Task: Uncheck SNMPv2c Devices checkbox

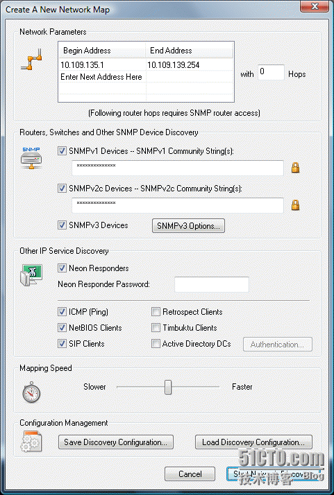Action: coord(62,189)
